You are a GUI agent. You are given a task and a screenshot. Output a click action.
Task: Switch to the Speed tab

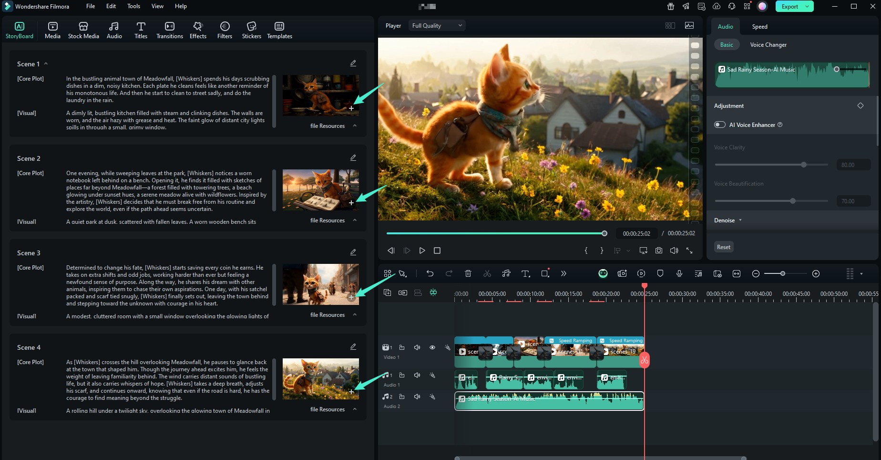[759, 27]
